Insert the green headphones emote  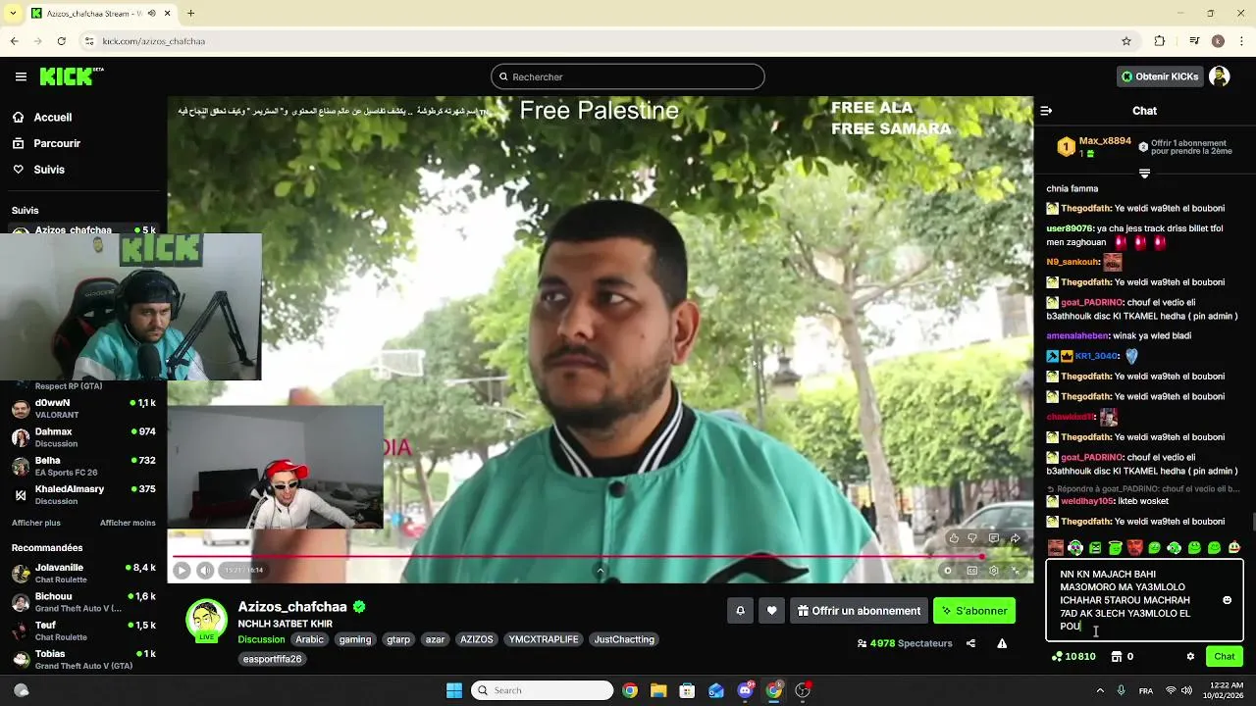[x=1075, y=548]
